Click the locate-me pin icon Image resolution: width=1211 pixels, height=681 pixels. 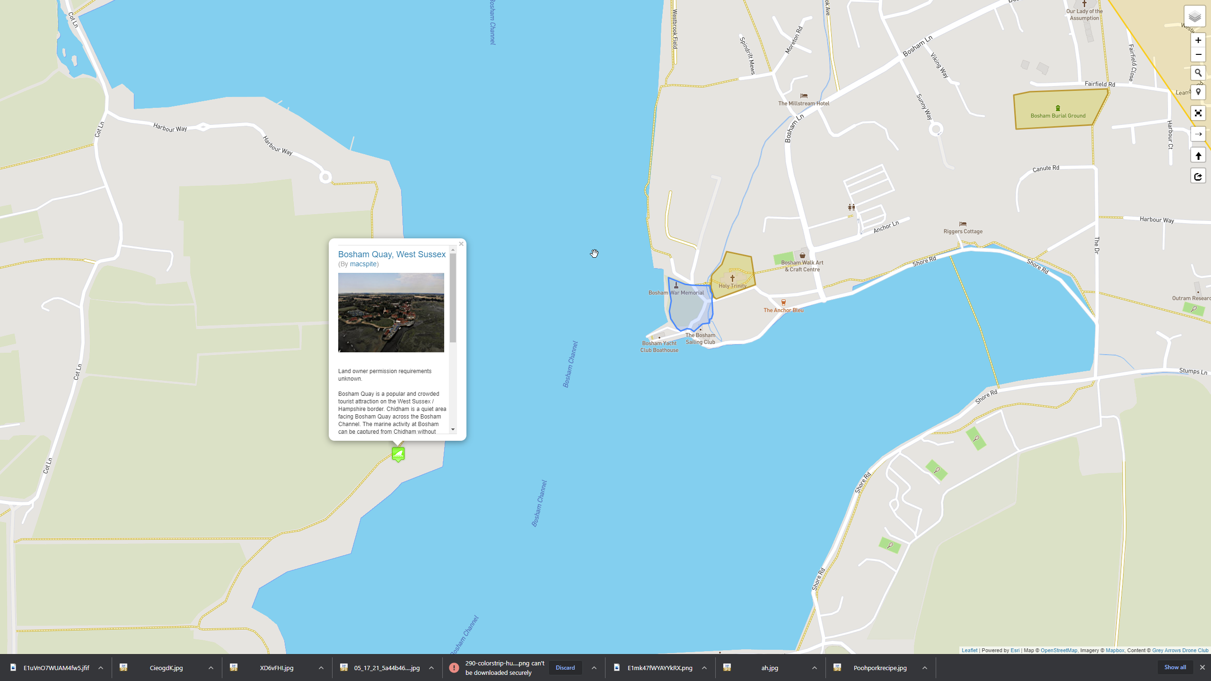1198,92
